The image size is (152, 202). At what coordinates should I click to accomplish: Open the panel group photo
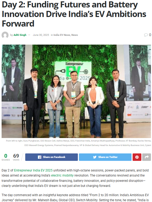(x=76, y=91)
